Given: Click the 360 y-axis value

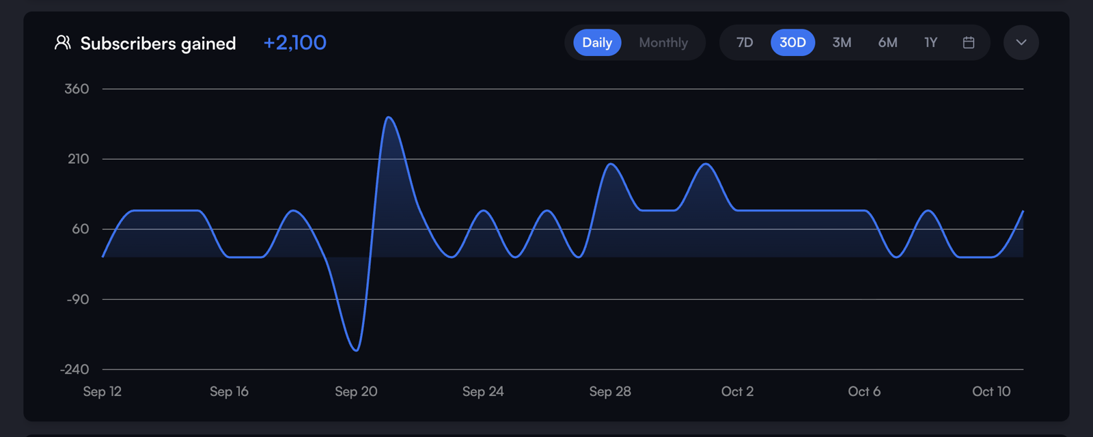Looking at the screenshot, I should pyautogui.click(x=77, y=89).
